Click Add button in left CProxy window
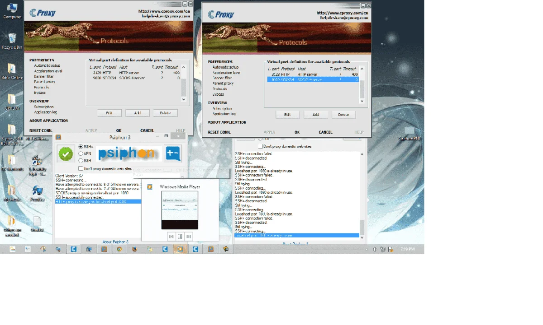 (x=138, y=113)
